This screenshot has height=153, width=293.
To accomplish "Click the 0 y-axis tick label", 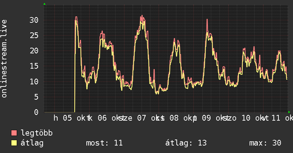I will (36, 112).
